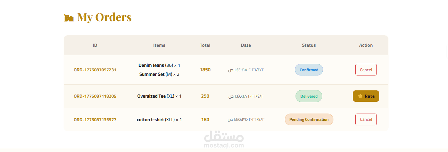
Task: Click the Total column header
Action: pyautogui.click(x=205, y=45)
